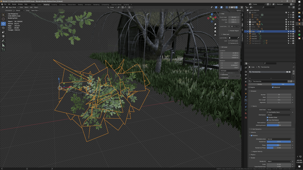The image size is (303, 170).
Task: Open Blender from the Windows taskbar
Action: 299,24
